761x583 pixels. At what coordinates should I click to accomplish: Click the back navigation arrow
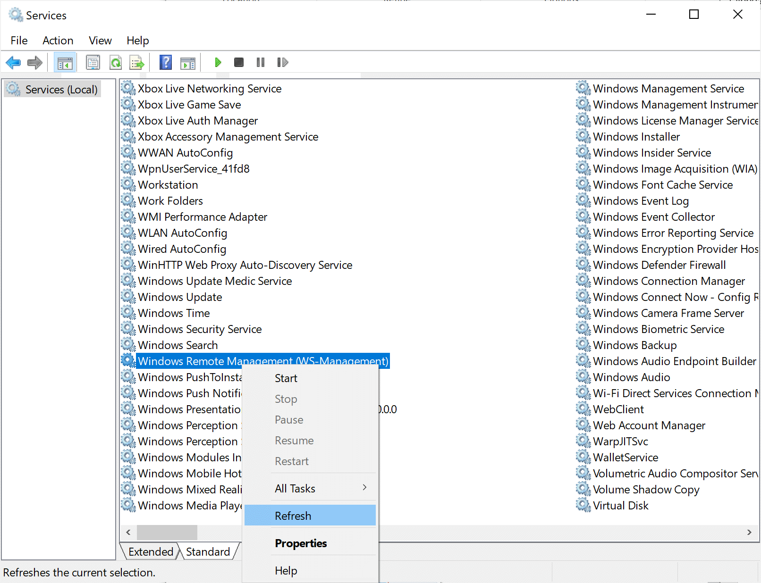pyautogui.click(x=13, y=62)
